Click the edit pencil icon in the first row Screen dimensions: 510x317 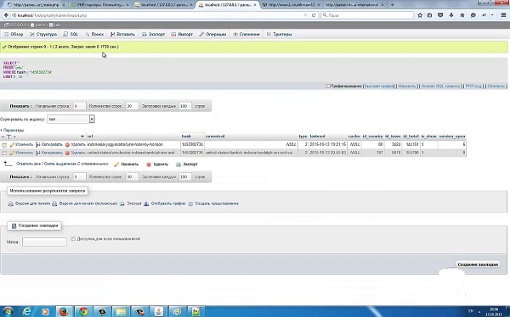click(12, 145)
